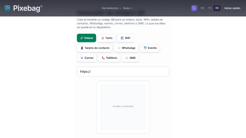Switch language to TR
This screenshot has height=138, width=246.
[x=210, y=8]
